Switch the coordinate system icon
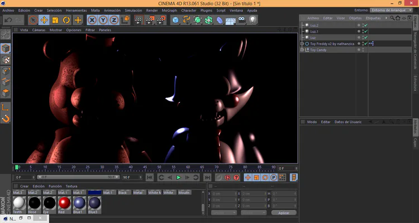Viewport: 419px width, 223px height. (x=125, y=20)
